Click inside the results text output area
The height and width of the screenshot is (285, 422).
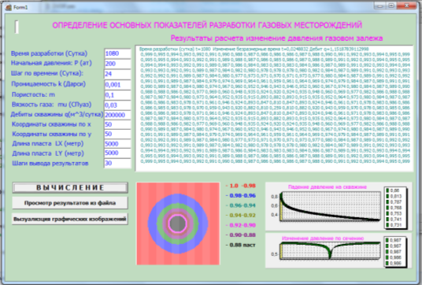(274, 108)
